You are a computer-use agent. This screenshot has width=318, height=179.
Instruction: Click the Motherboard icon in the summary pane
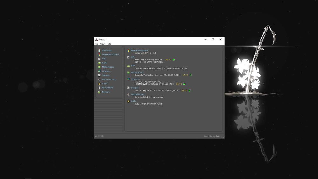(128, 72)
